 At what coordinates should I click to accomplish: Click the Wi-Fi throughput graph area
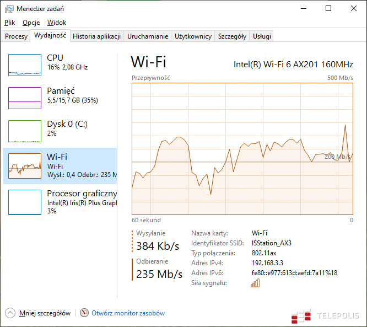242,149
